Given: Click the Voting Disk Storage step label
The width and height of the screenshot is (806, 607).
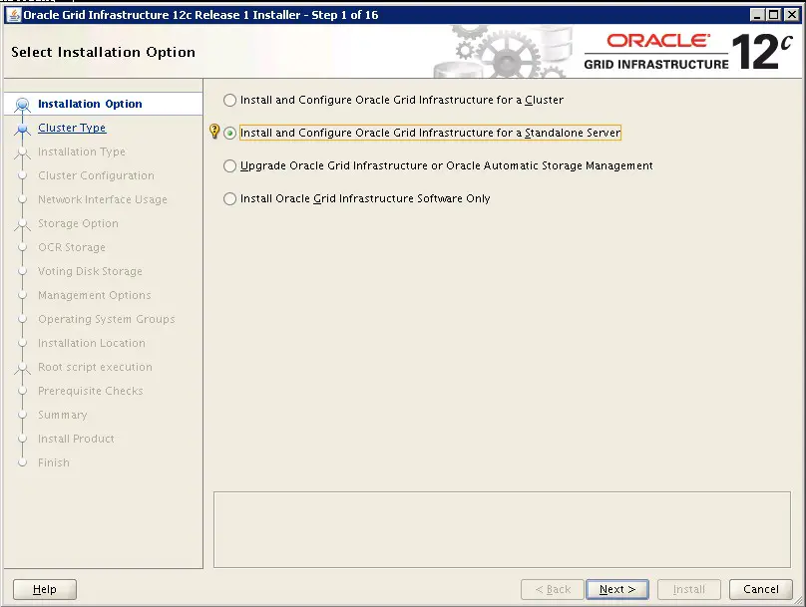Looking at the screenshot, I should [x=90, y=271].
